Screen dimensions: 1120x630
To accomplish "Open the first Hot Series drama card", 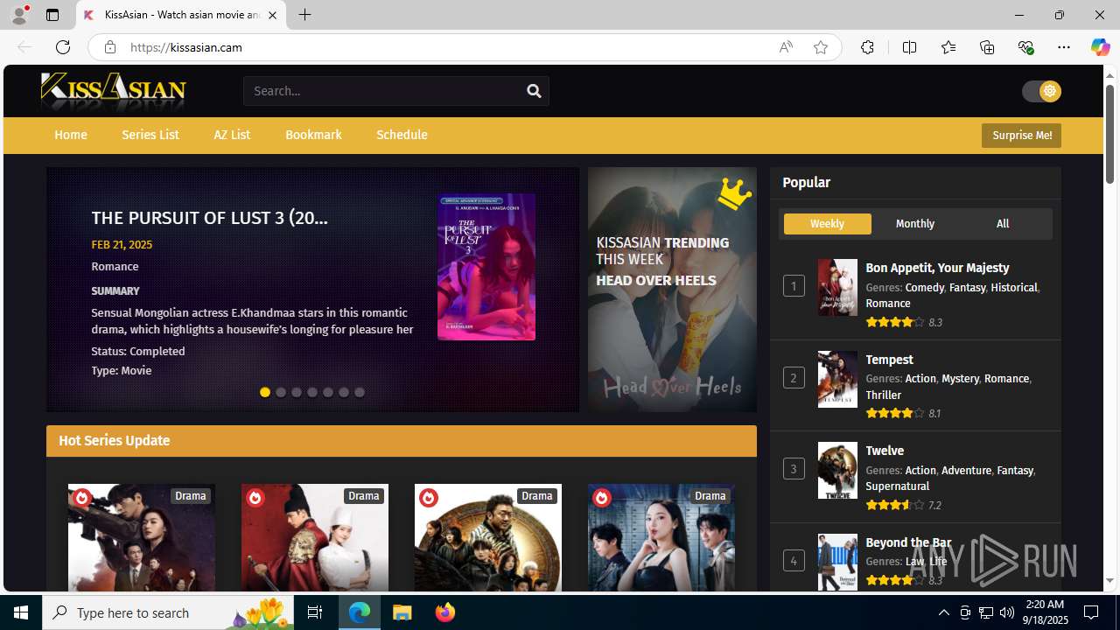I will tap(142, 537).
